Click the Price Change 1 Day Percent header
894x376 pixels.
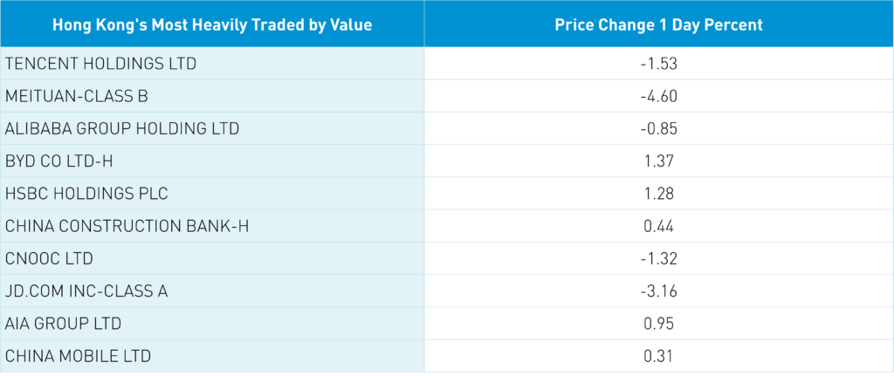[658, 25]
